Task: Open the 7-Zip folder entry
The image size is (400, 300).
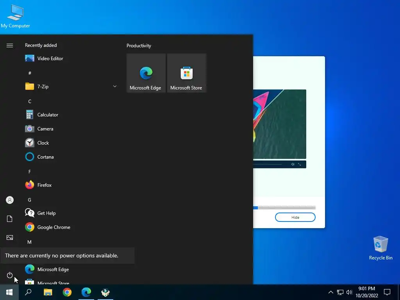Action: (x=71, y=86)
